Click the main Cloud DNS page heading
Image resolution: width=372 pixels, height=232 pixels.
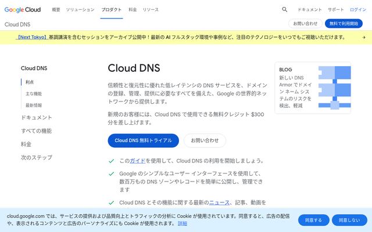click(134, 68)
